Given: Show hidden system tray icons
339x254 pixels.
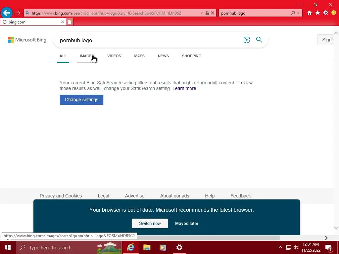Looking at the screenshot, I should point(280,247).
